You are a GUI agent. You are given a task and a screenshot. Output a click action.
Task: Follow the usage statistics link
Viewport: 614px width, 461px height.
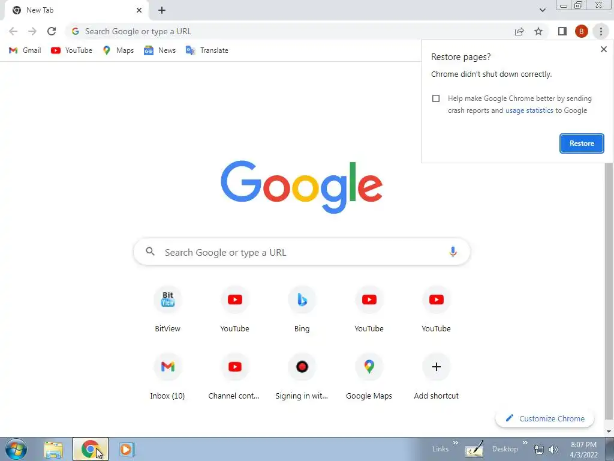coord(529,110)
